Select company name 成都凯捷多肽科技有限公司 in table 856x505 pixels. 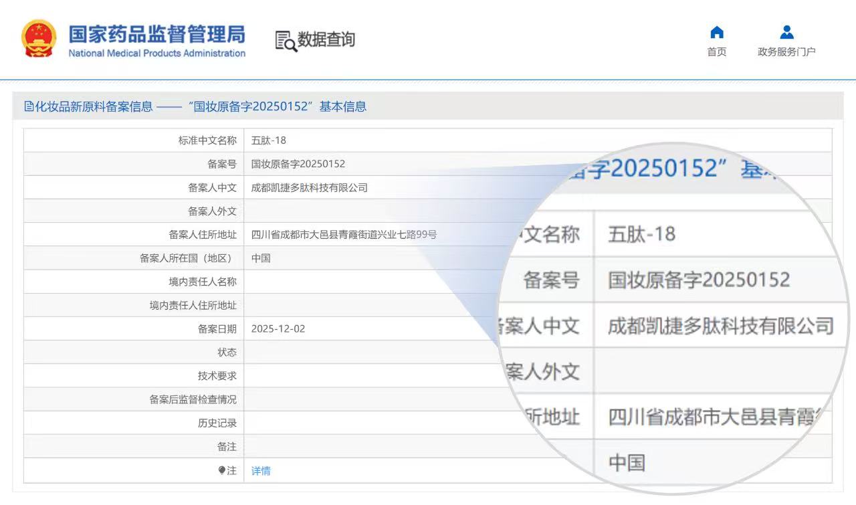coord(310,188)
